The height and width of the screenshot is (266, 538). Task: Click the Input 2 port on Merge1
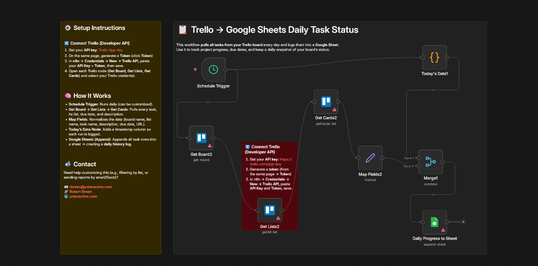point(419,166)
